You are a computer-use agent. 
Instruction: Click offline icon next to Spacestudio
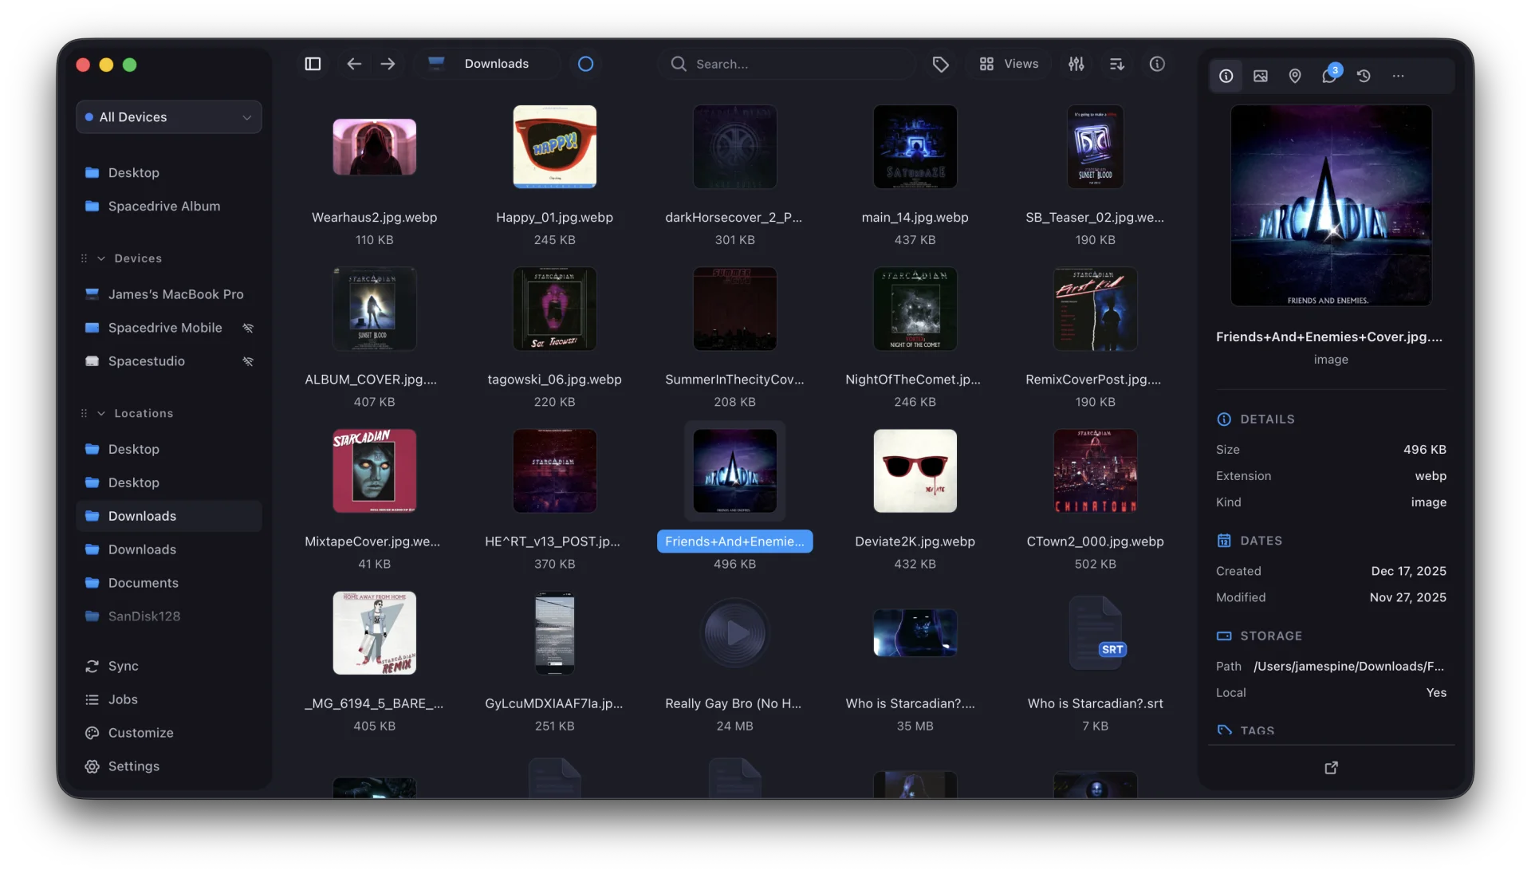(248, 361)
